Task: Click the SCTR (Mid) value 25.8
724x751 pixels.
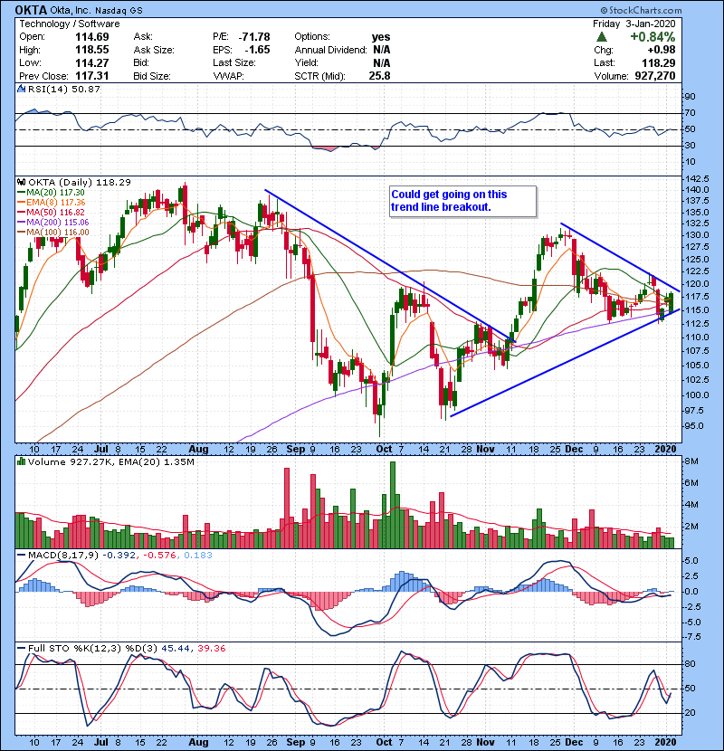Action: pos(379,76)
